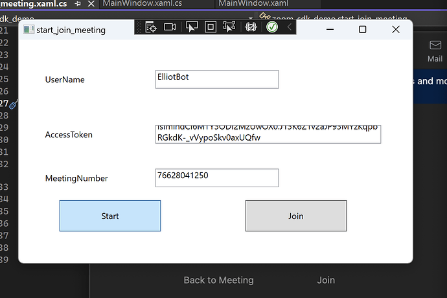Minimize the start_join_meeting window

point(330,29)
